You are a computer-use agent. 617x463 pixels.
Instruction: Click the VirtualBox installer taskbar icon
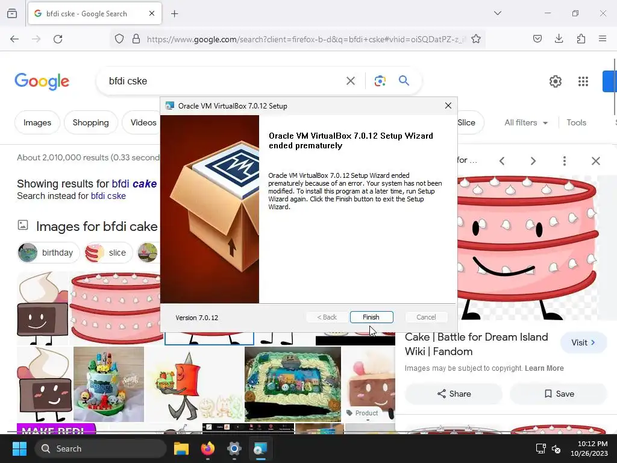[x=260, y=449]
